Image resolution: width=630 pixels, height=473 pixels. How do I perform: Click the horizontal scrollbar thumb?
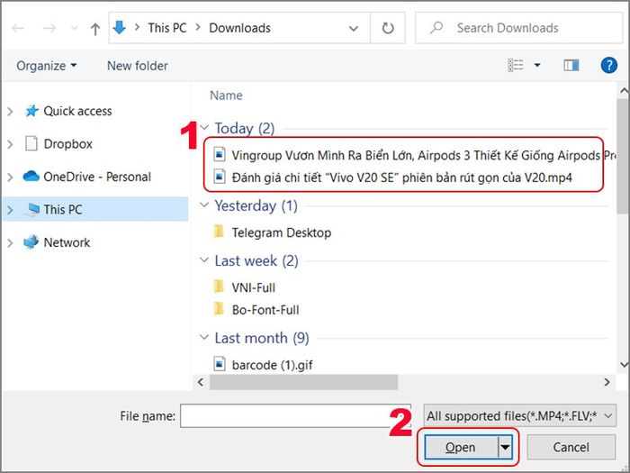pyautogui.click(x=304, y=382)
